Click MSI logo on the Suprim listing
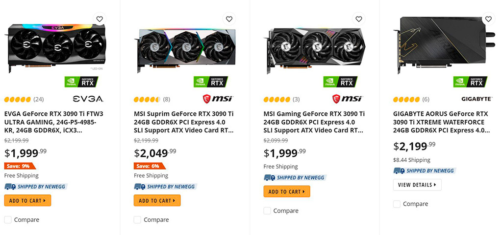502x235 pixels. click(x=218, y=99)
